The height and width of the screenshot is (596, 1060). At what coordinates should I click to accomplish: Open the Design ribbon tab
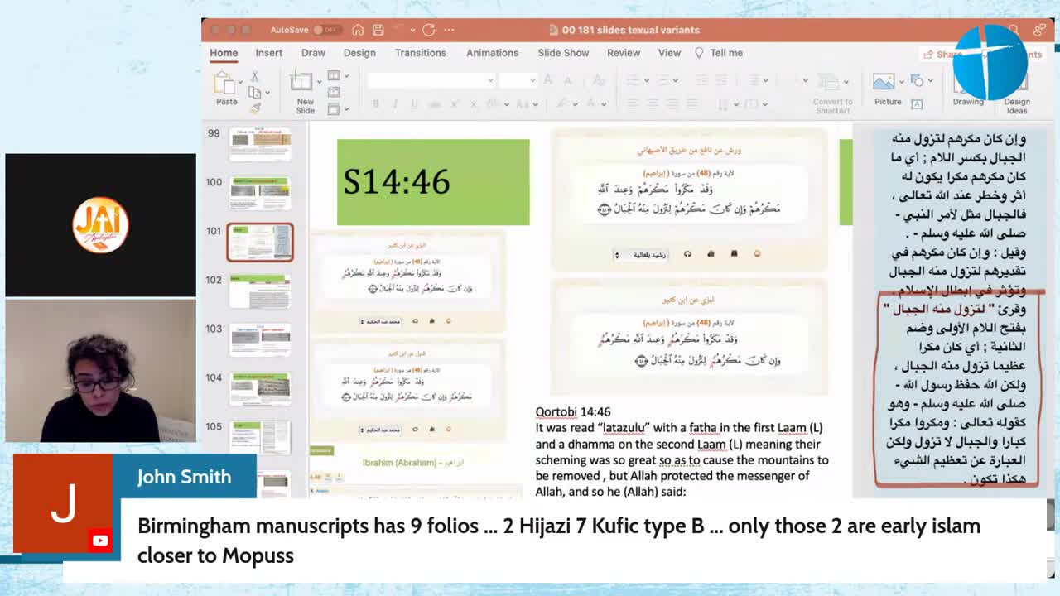(359, 53)
